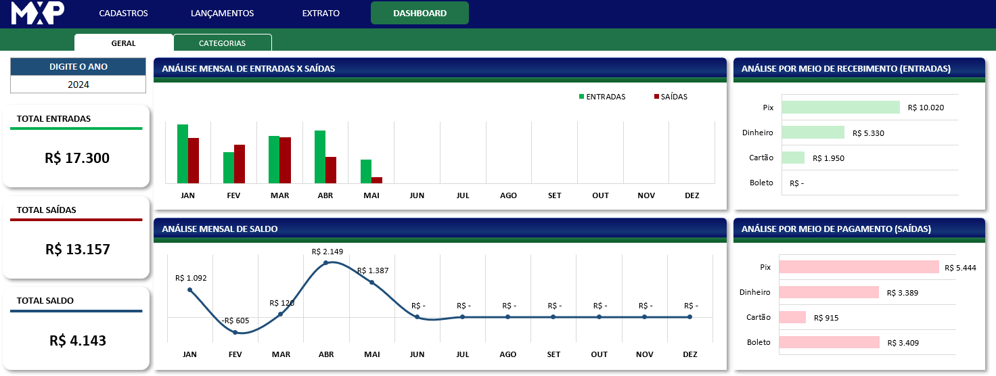Select the Geral tab
Screen dimensions: 996x376
pos(123,43)
